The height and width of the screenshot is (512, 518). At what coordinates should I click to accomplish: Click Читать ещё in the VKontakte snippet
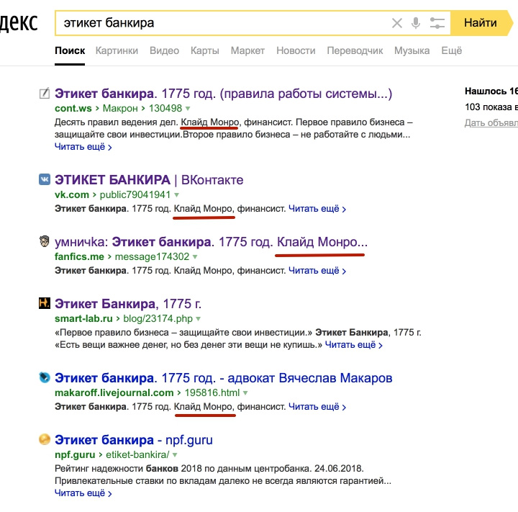(317, 209)
